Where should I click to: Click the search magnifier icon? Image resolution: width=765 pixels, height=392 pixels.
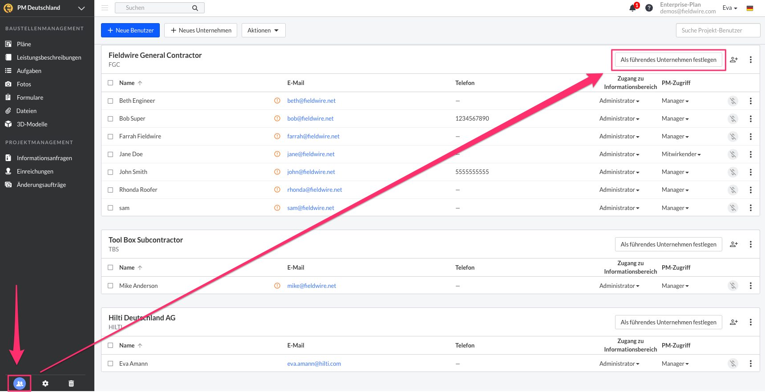point(195,8)
